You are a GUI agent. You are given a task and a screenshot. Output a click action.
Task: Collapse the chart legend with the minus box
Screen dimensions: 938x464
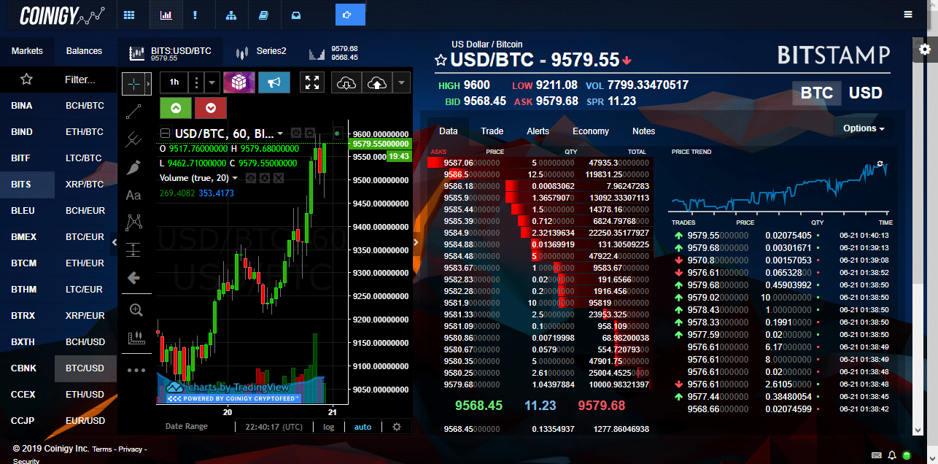pyautogui.click(x=165, y=134)
